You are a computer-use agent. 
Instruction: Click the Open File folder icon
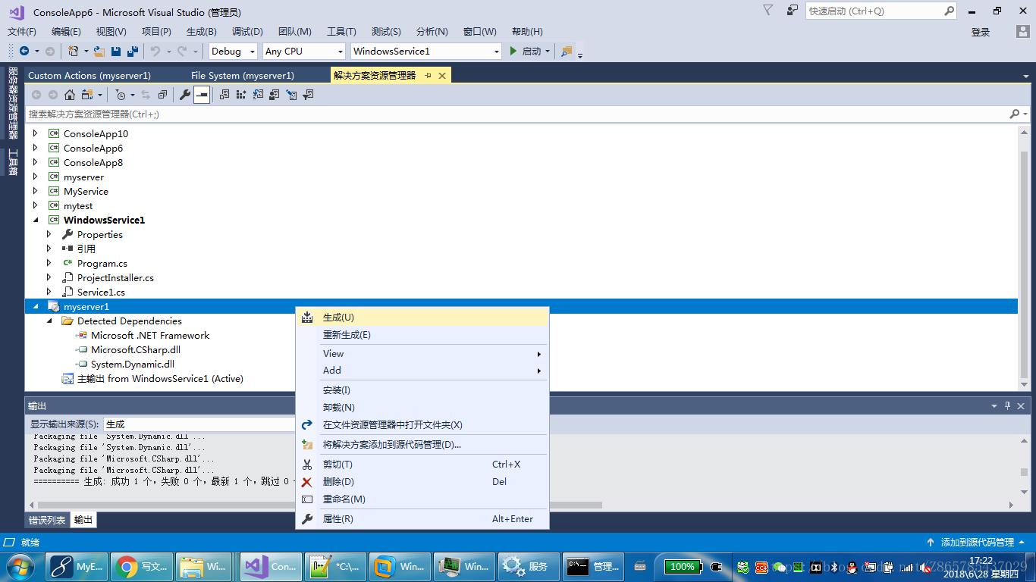click(x=99, y=51)
